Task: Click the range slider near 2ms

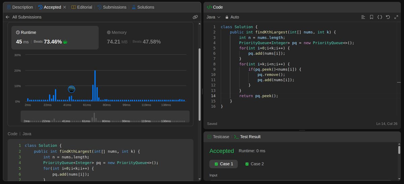Action: coord(27,121)
